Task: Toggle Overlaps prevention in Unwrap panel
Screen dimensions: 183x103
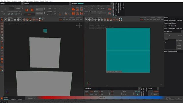Action: click(x=49, y=12)
